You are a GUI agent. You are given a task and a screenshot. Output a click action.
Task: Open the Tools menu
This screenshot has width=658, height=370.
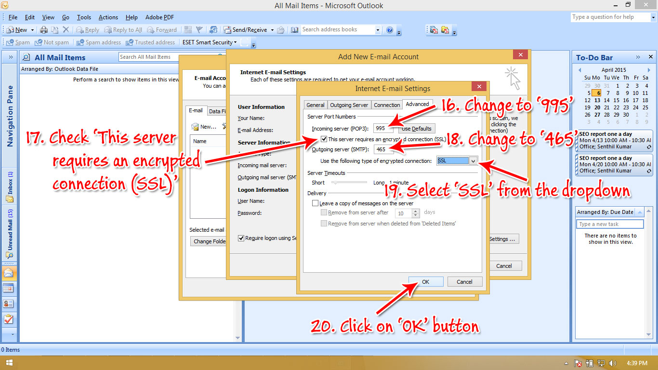point(84,17)
